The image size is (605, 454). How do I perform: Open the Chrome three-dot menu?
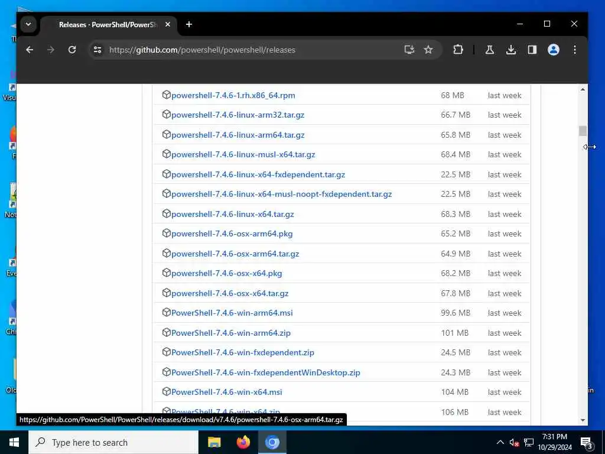pos(574,50)
